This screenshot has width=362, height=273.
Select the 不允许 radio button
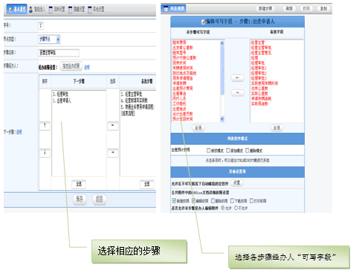[x=236, y=208]
